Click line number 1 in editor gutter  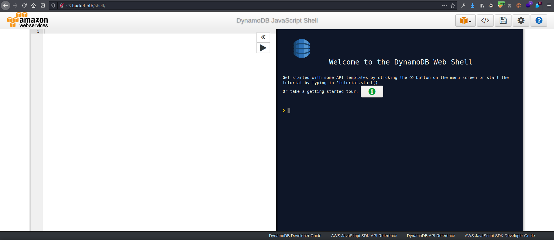(38, 31)
